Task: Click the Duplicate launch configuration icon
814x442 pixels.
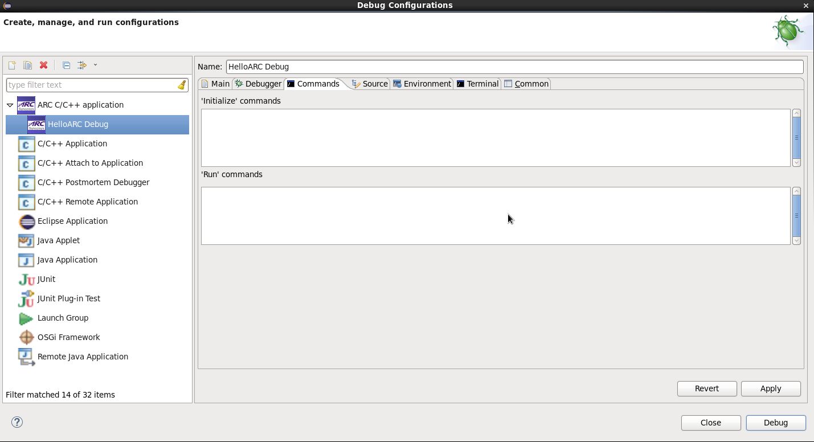Action: 27,66
